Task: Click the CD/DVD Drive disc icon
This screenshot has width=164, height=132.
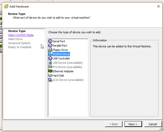Action: (50, 54)
